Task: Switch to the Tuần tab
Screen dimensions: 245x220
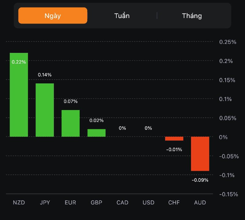Action: click(x=122, y=16)
